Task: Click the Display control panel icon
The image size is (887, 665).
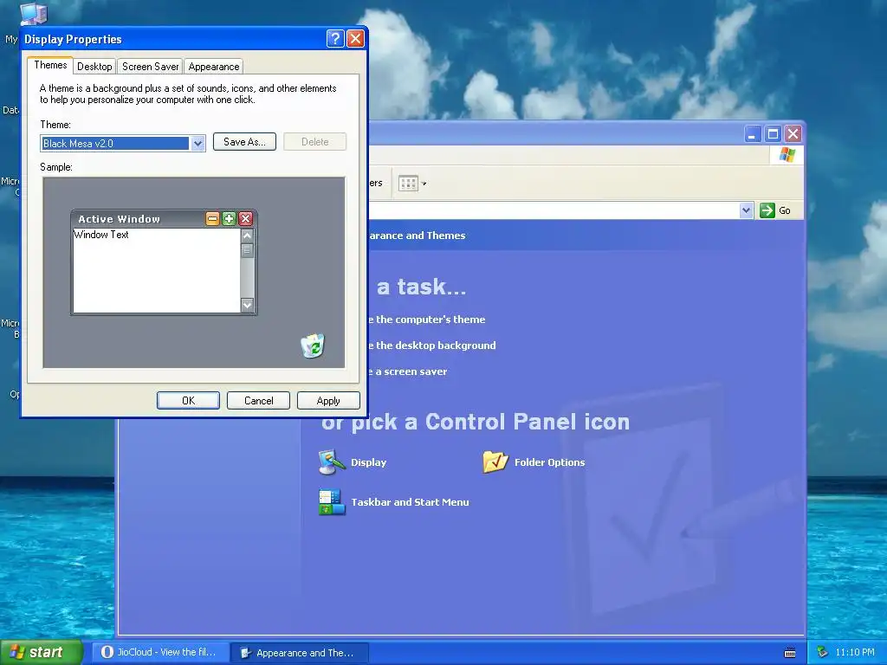Action: tap(332, 462)
